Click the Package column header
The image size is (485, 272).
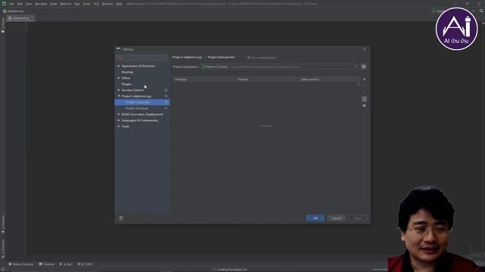(x=204, y=79)
